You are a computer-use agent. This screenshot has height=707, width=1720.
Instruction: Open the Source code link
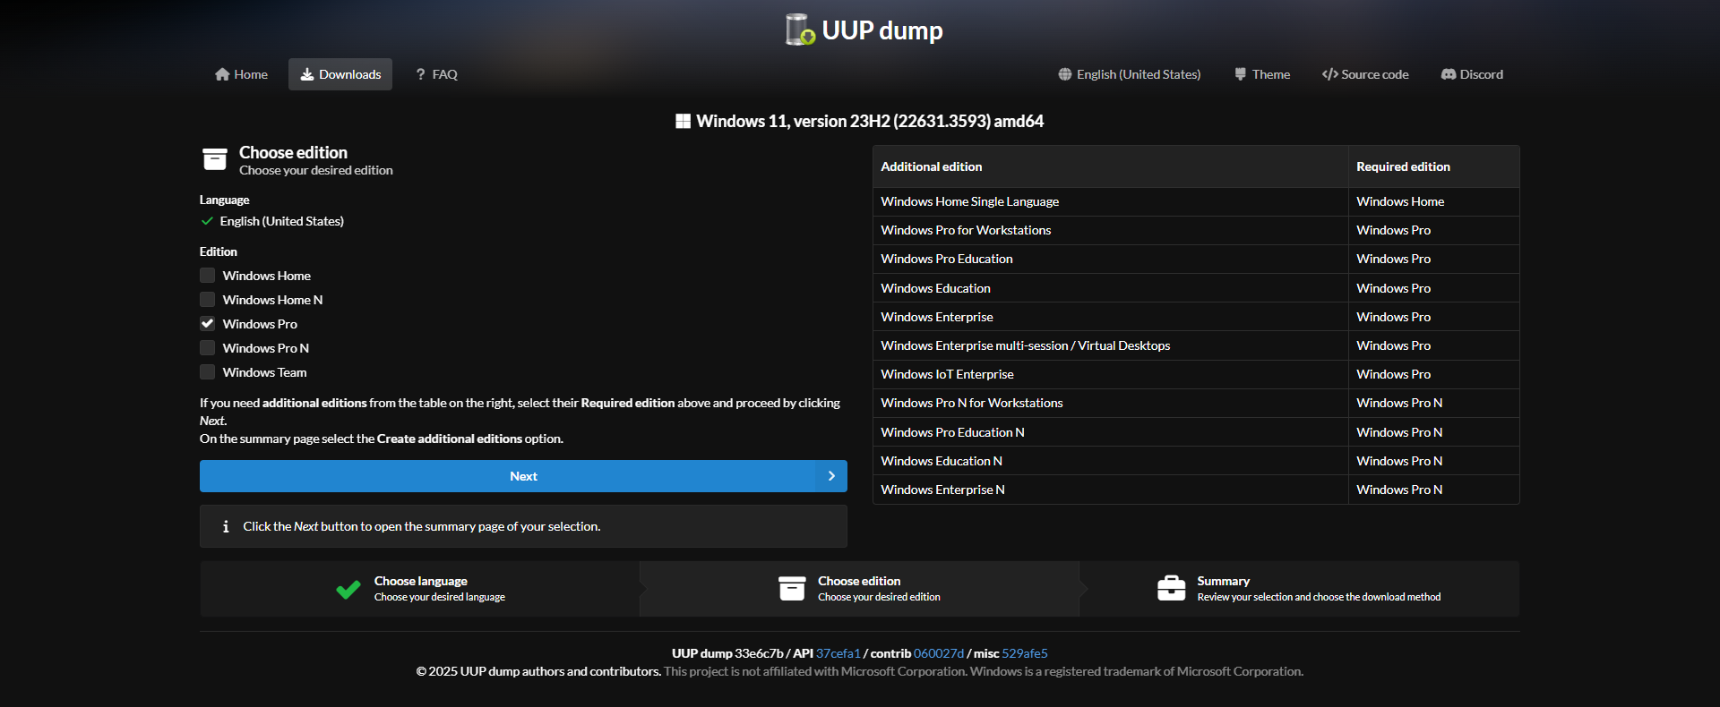1365,74
